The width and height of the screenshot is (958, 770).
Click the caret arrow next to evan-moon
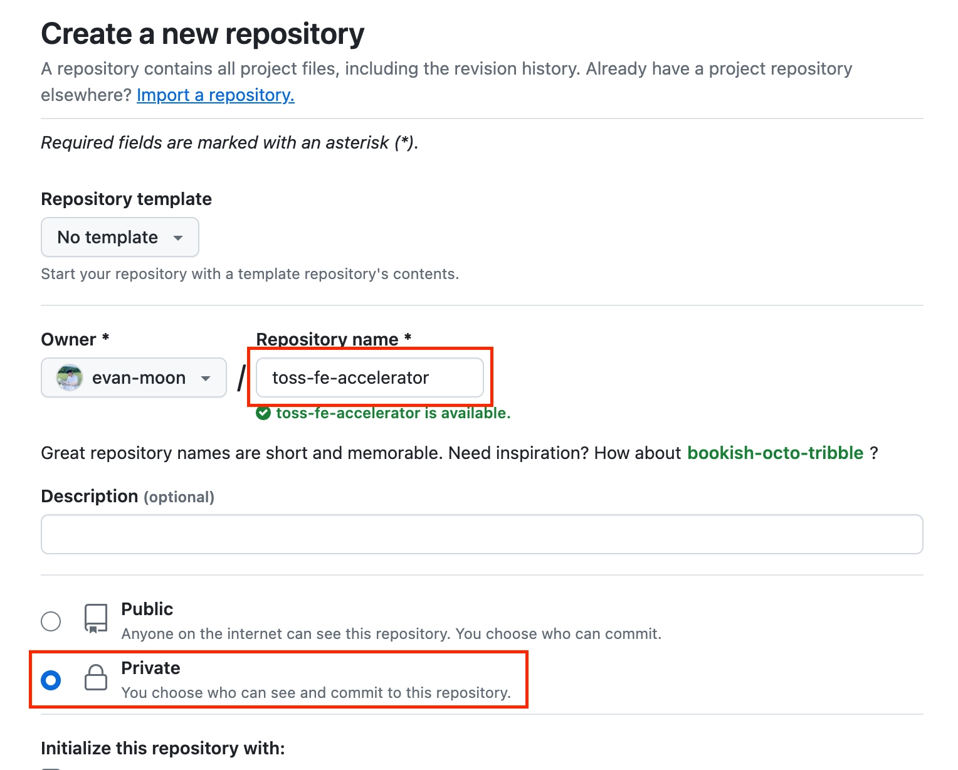click(x=206, y=378)
